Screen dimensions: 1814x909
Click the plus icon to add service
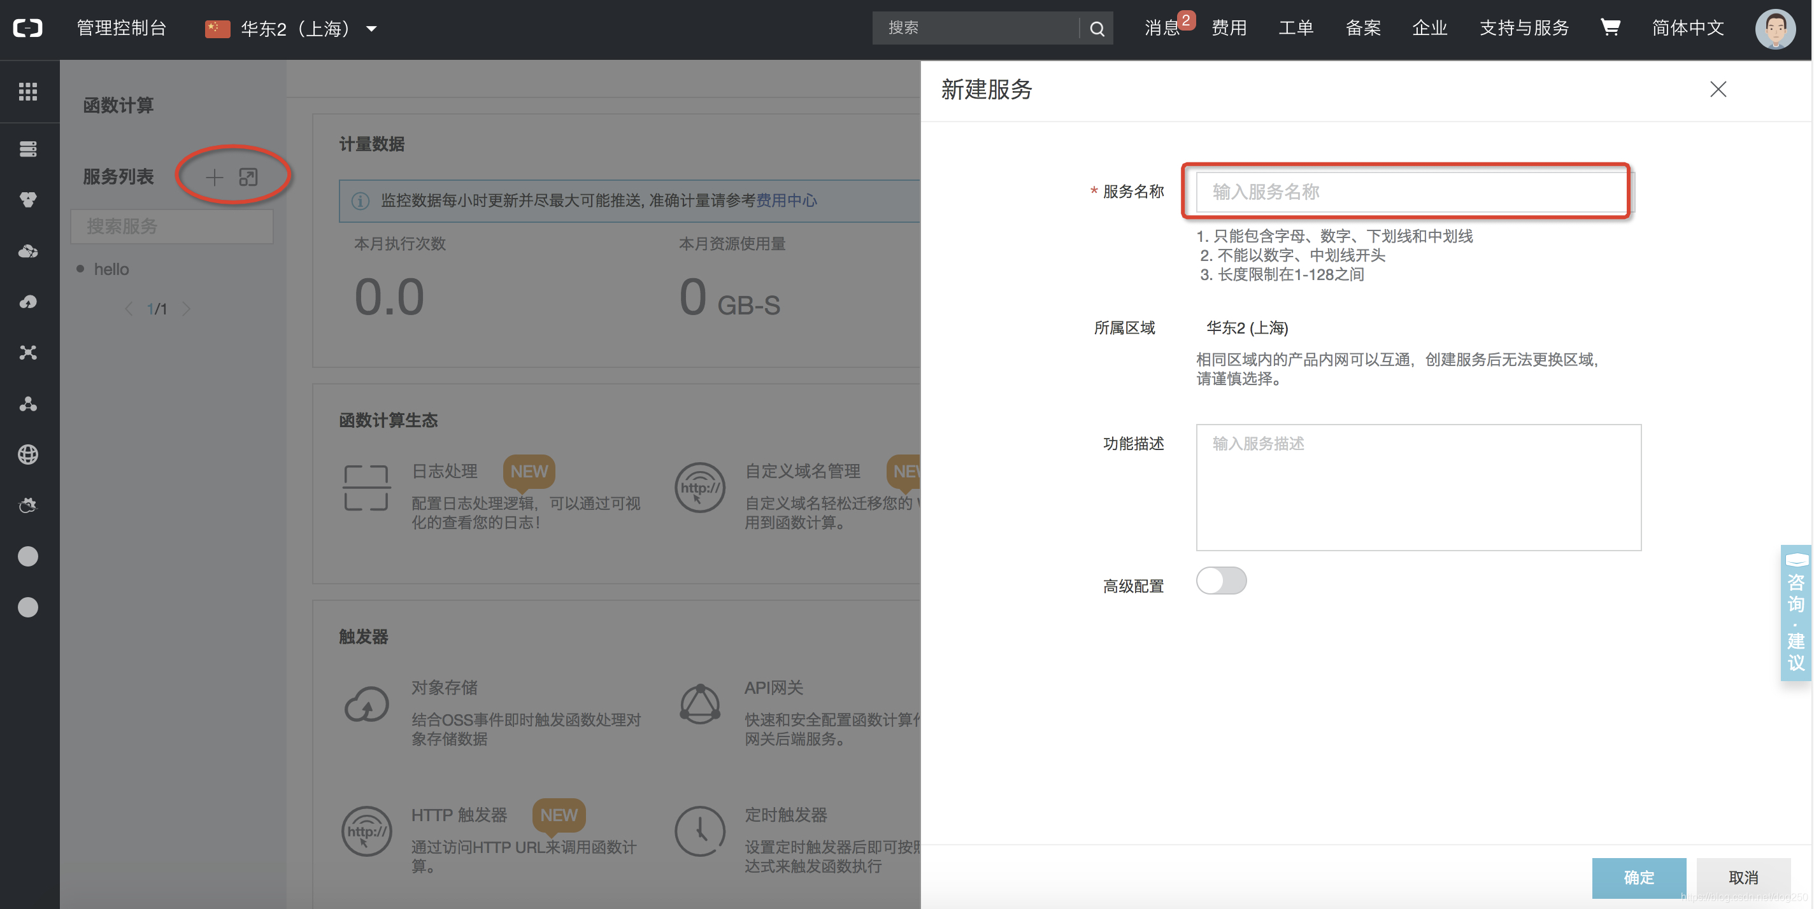214,178
